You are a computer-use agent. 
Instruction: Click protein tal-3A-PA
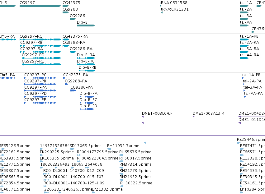tap(244, 90)
